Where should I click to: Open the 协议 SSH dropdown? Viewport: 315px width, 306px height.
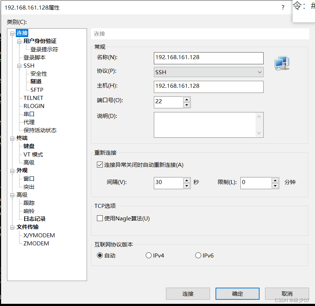pos(209,72)
